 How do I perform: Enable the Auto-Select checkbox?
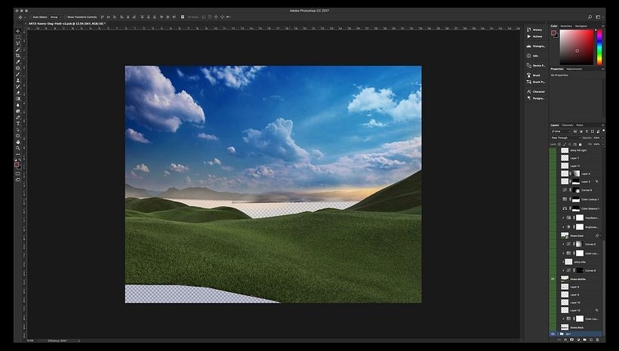(x=29, y=16)
